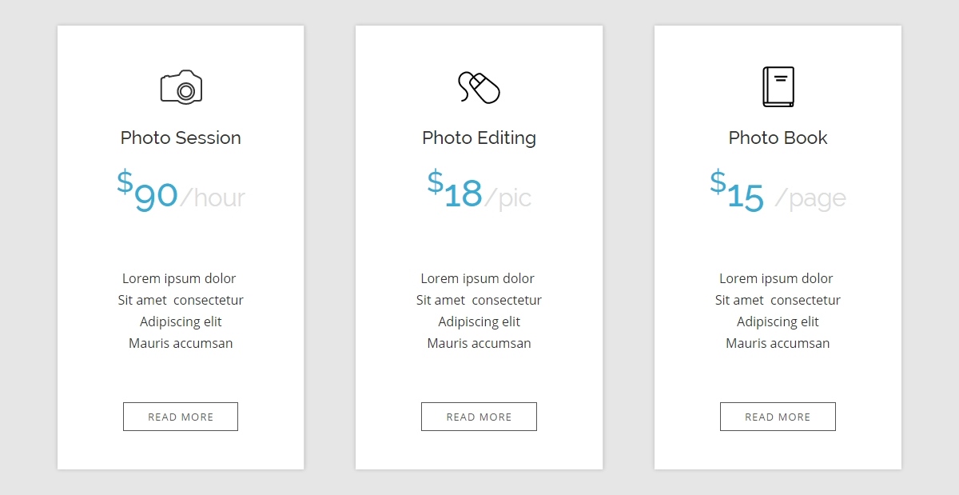Click Sit amet consectetur in Photo Book card

[x=778, y=300]
